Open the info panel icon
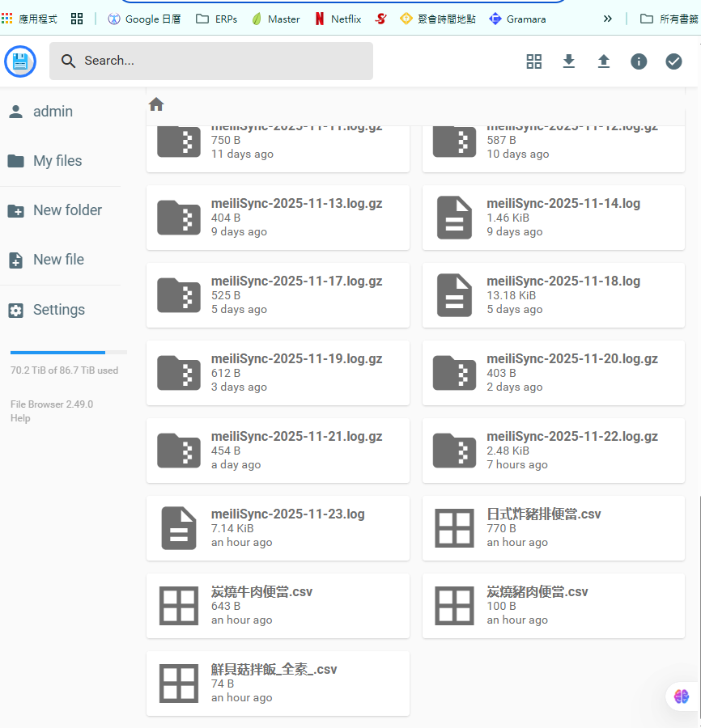Image resolution: width=701 pixels, height=728 pixels. coord(639,61)
